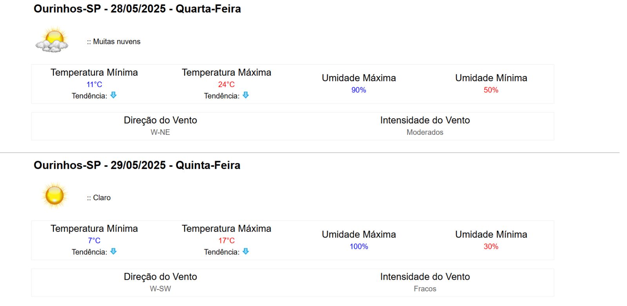Click the 11°C minimum temperature value
This screenshot has width=627, height=306.
(x=94, y=84)
